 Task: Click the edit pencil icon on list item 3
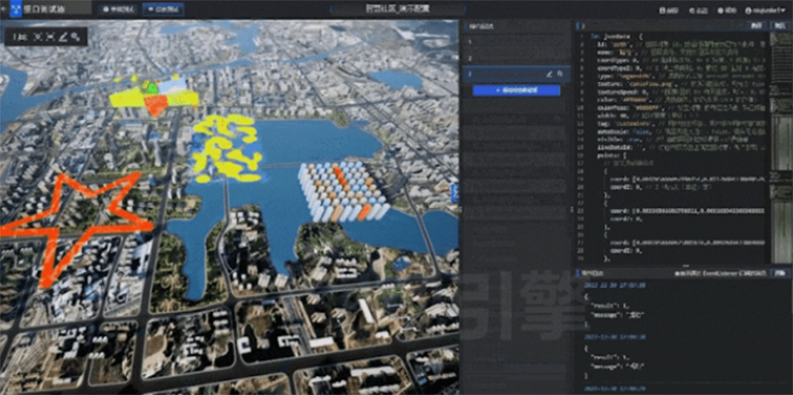550,74
